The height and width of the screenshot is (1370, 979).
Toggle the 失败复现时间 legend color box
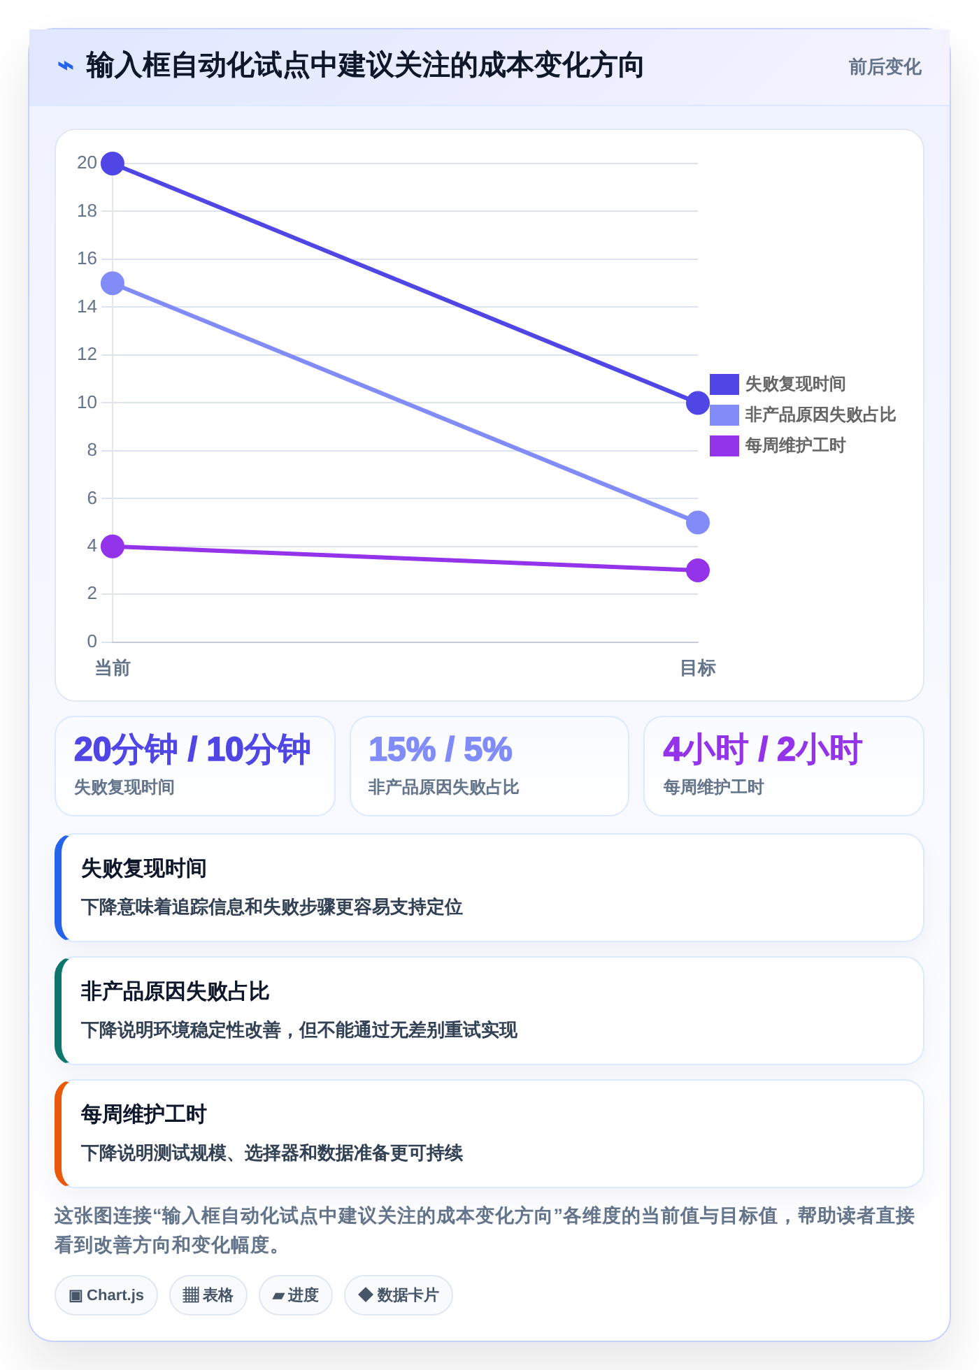(724, 384)
